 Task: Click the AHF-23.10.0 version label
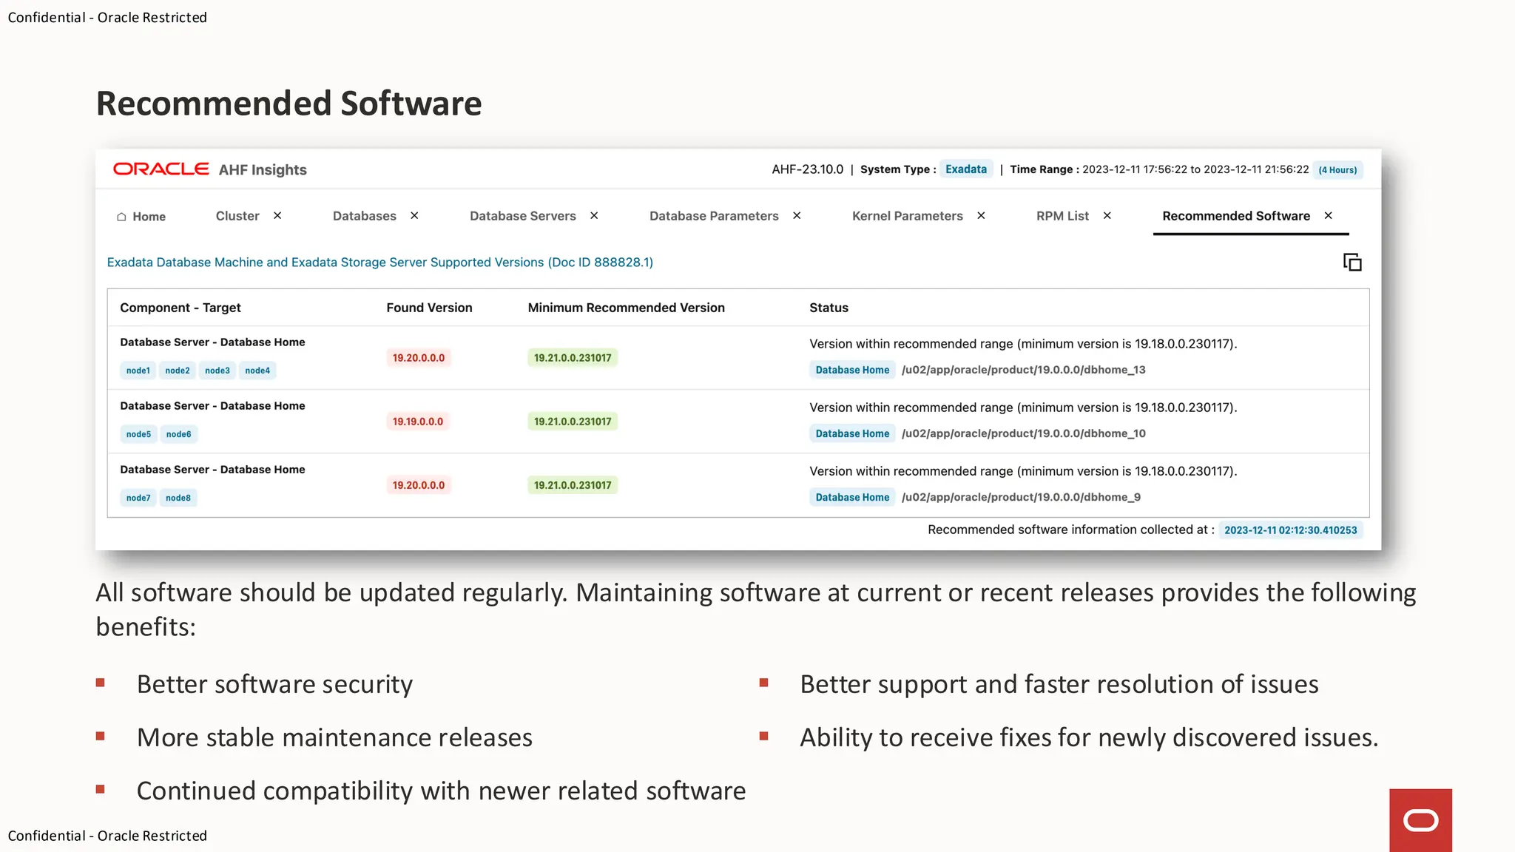pyautogui.click(x=807, y=169)
